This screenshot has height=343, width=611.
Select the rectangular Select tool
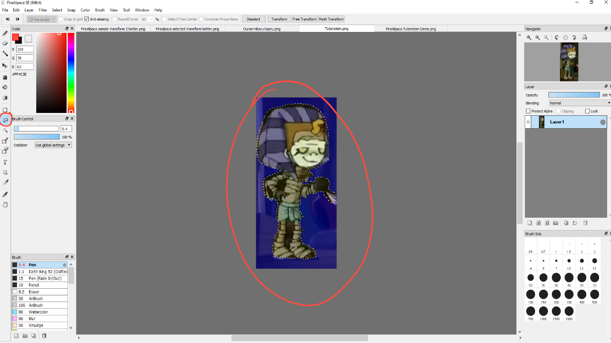5,110
